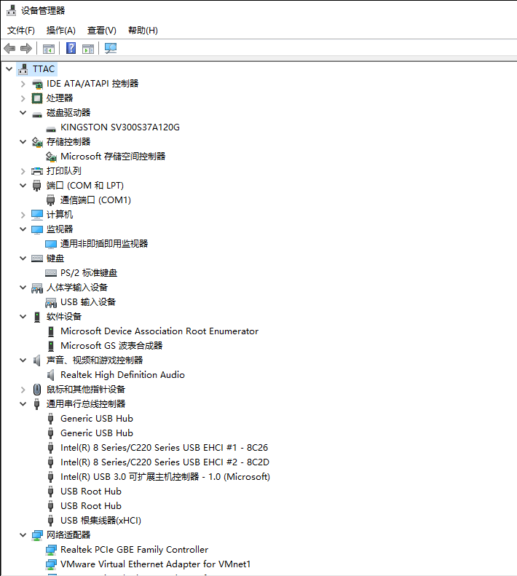The height and width of the screenshot is (576, 517).
Task: Click the port icon beside 通信端口 (COM1)
Action: point(51,200)
